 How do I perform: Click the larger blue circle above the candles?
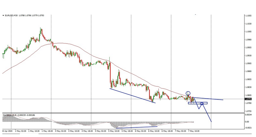[x=188, y=94]
